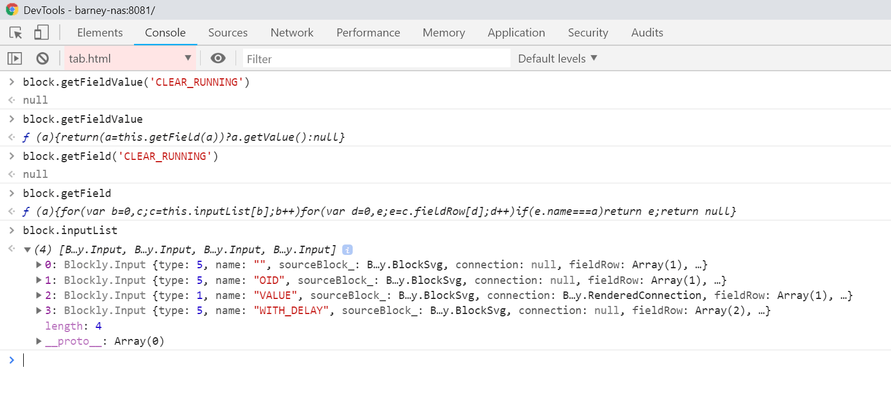Click the info icon next to the inputList array

[349, 249]
